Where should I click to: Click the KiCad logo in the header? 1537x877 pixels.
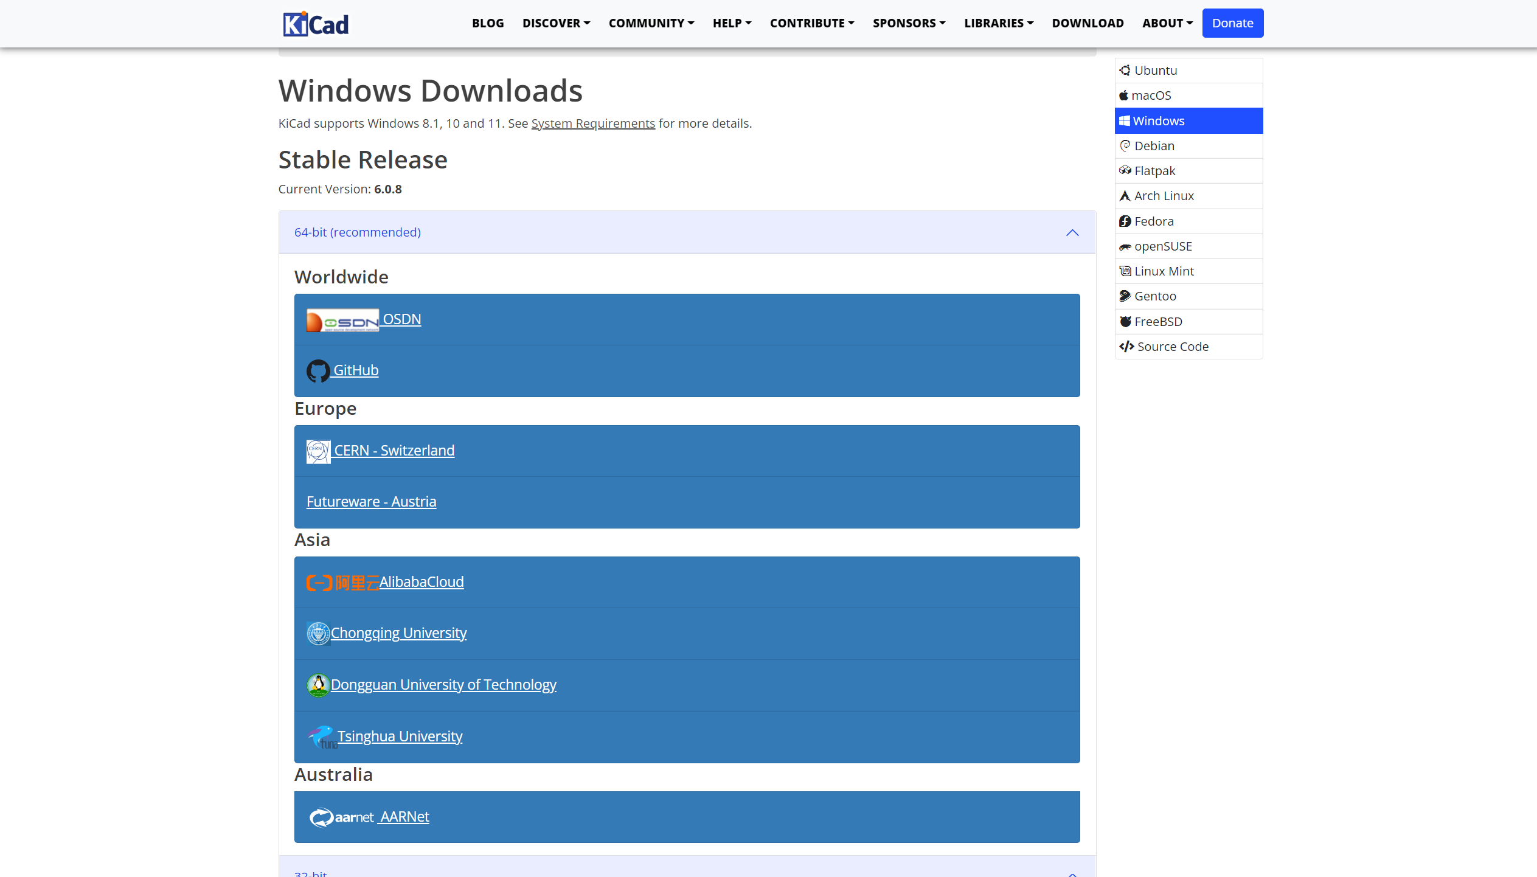click(316, 24)
